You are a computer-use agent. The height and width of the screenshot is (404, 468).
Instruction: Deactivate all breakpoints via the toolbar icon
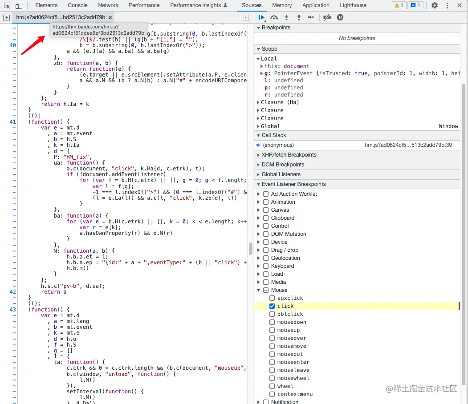327,17
